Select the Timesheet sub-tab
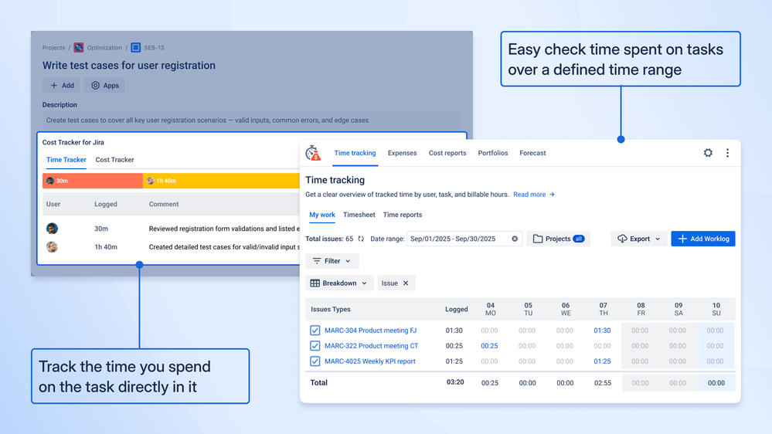The width and height of the screenshot is (772, 434). [x=359, y=215]
